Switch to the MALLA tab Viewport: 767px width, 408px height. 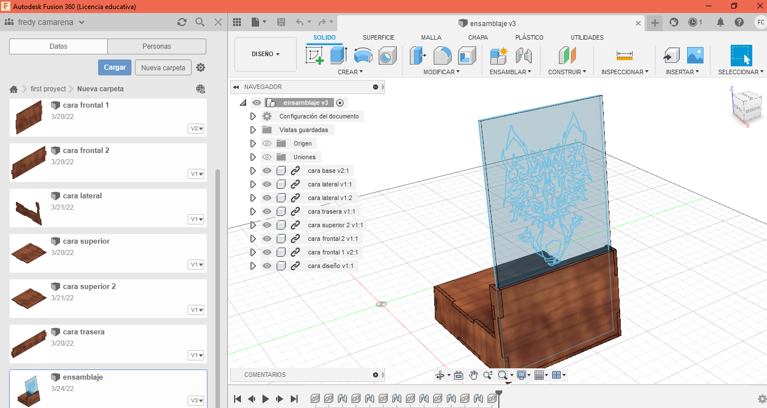point(431,37)
